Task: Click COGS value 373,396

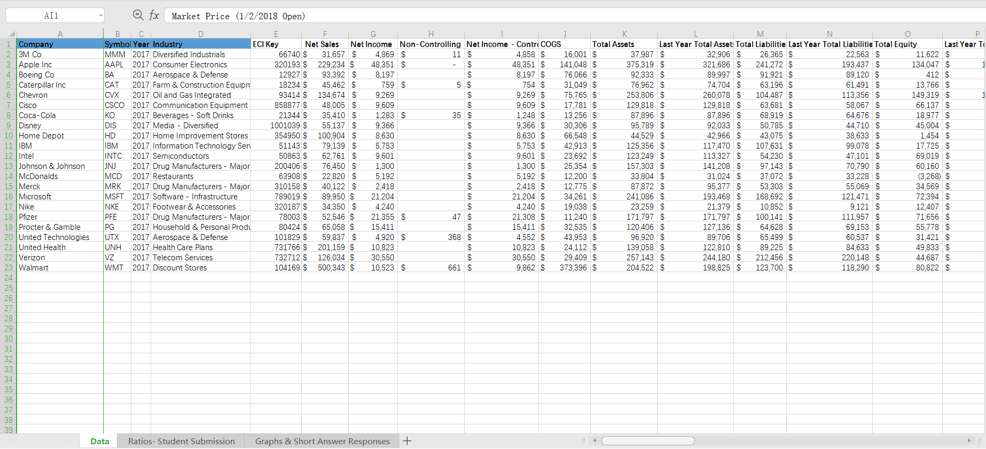Action: click(565, 267)
